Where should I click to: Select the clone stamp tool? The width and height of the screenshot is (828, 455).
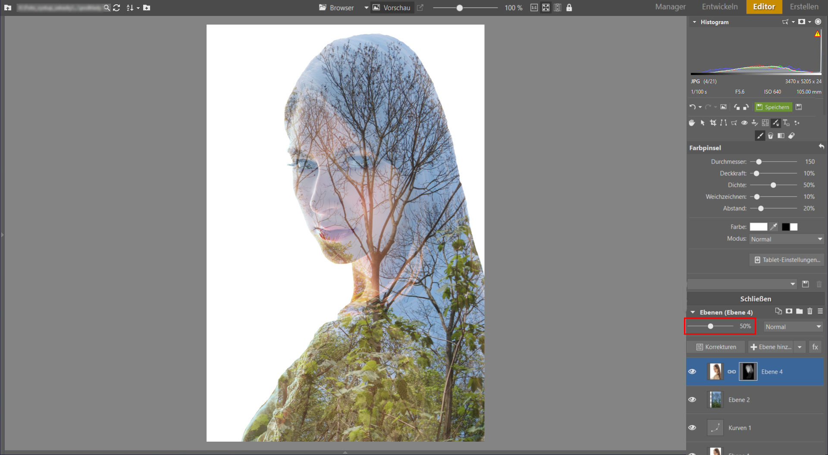point(755,123)
